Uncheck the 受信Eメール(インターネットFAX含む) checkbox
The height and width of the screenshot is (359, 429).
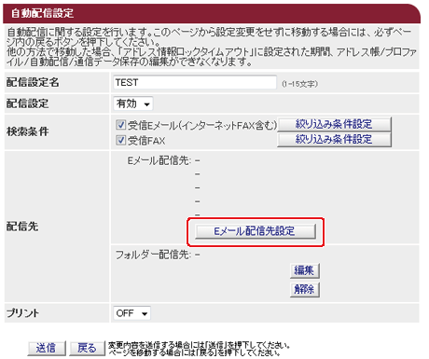click(x=120, y=125)
